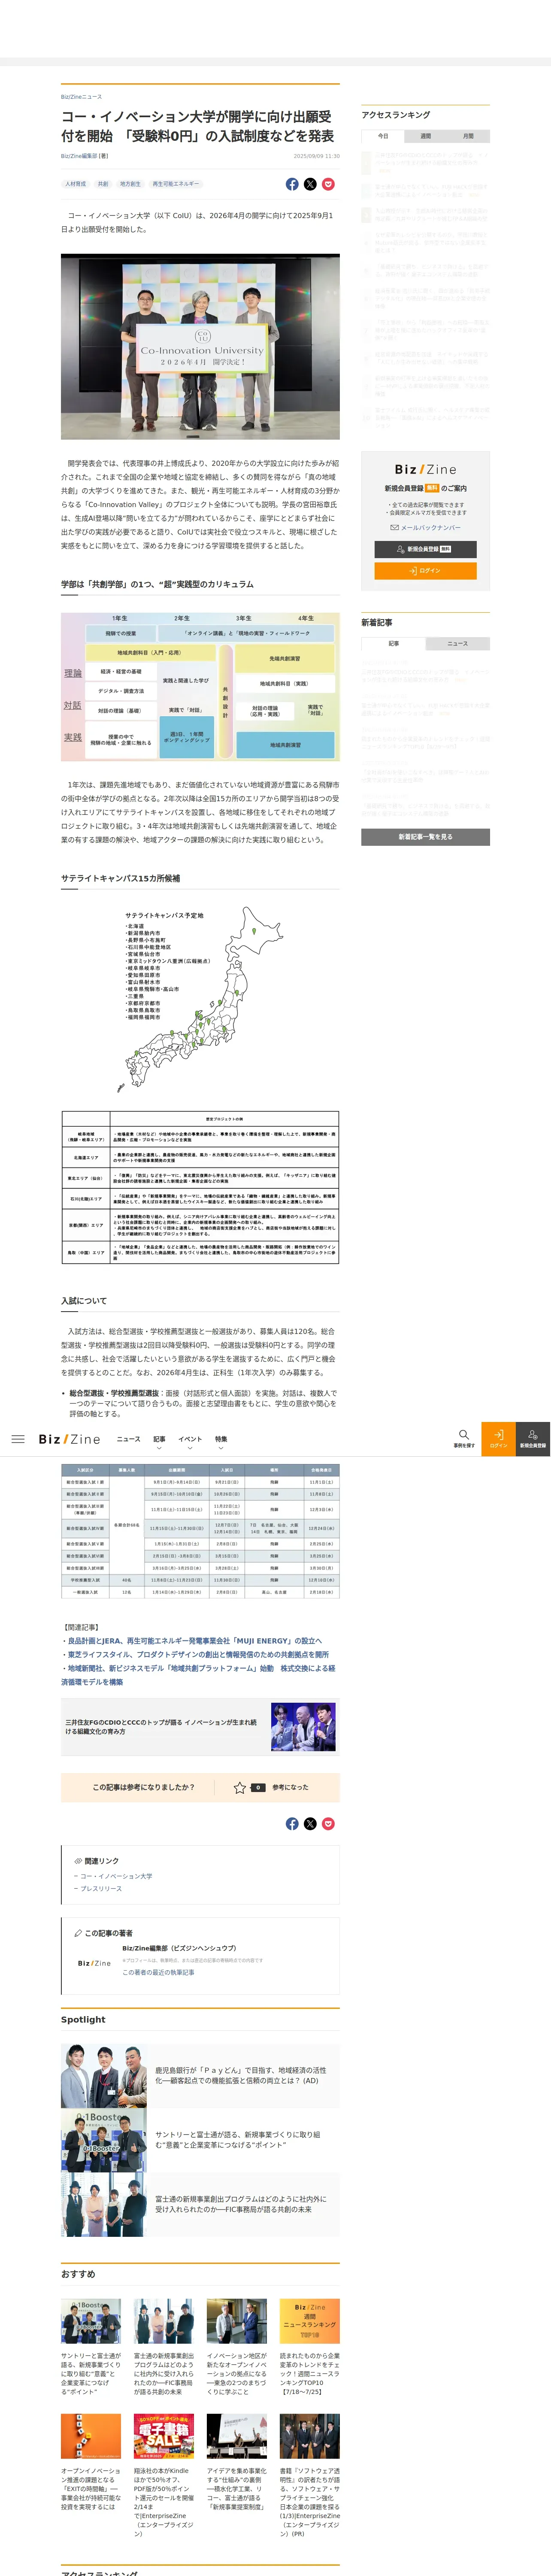
Task: Click the 新規会員登録 button in sidebar
Action: coord(426,549)
